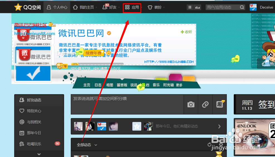The image size is (275, 157).
Task: Click 那年今日，他们有精彩动态 text
Action: (177, 126)
